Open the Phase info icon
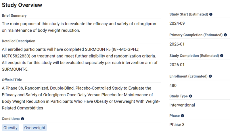 182,116
